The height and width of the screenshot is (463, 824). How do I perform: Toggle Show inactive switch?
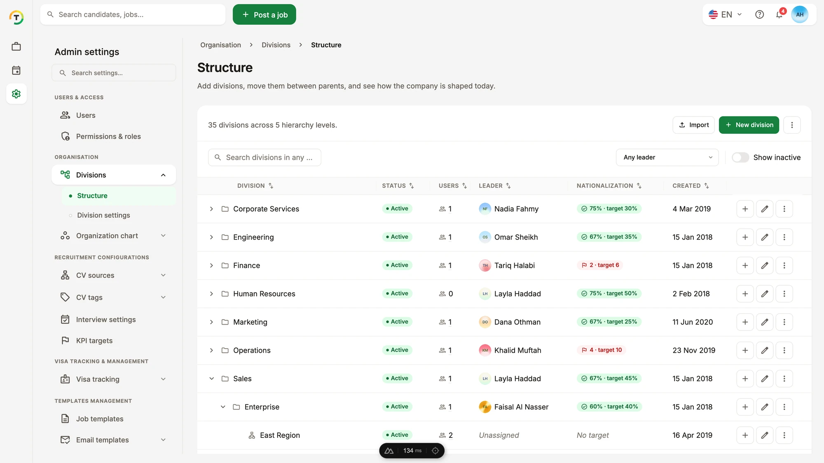point(740,157)
